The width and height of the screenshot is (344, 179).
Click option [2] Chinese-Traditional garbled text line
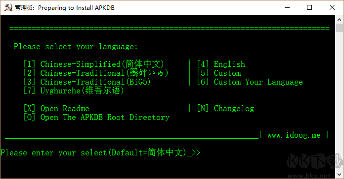click(96, 73)
